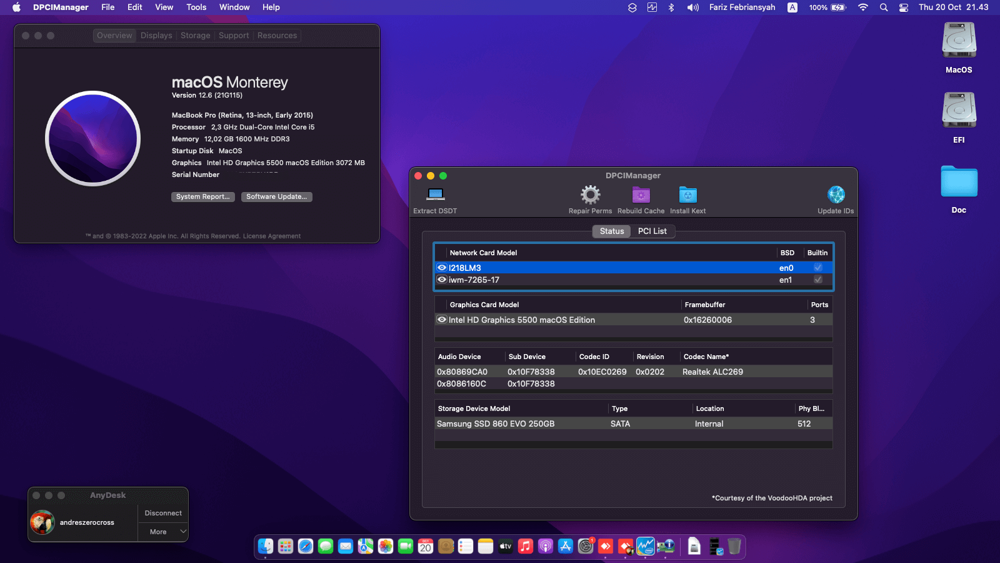Open Spotlight search in the menu bar

click(x=884, y=8)
